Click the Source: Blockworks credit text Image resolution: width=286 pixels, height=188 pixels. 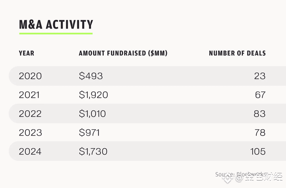[x=240, y=174]
